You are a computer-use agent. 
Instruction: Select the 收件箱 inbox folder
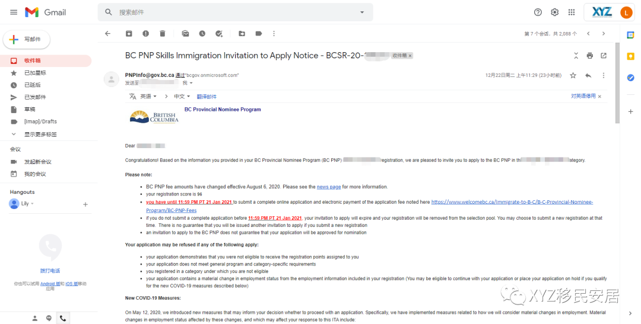pyautogui.click(x=46, y=60)
